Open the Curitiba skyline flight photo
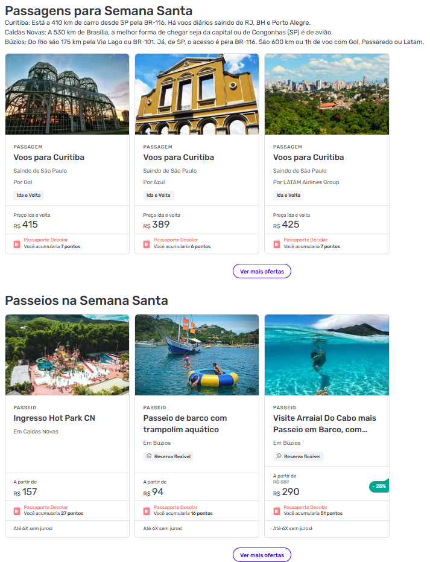 327,94
